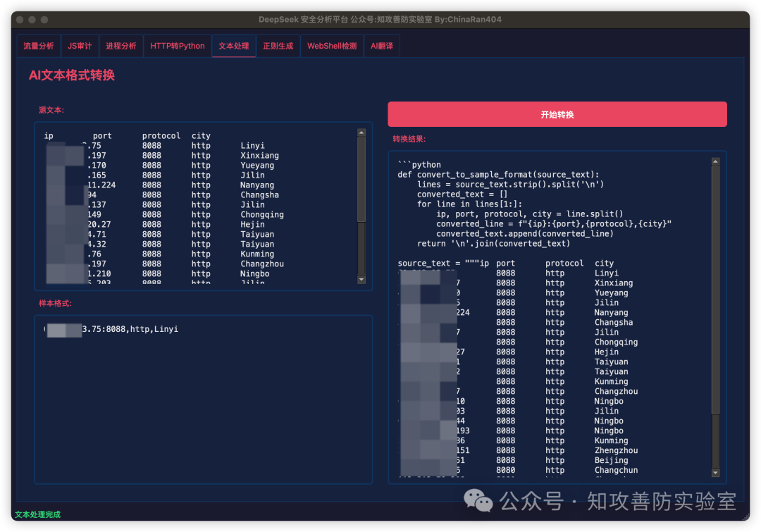Click the 文本处理 tab
Viewport: 761px width, 532px height.
[233, 46]
